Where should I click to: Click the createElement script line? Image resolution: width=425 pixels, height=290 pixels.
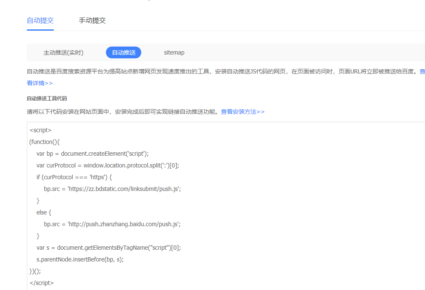[92, 154]
